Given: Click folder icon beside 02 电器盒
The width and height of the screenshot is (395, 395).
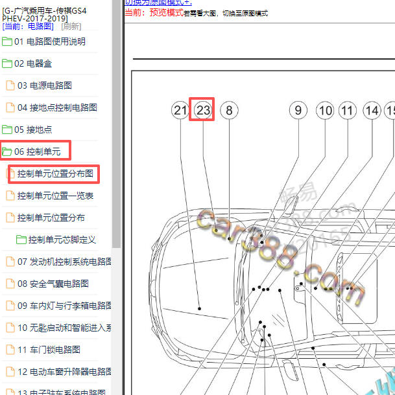Looking at the screenshot, I should pyautogui.click(x=7, y=63).
